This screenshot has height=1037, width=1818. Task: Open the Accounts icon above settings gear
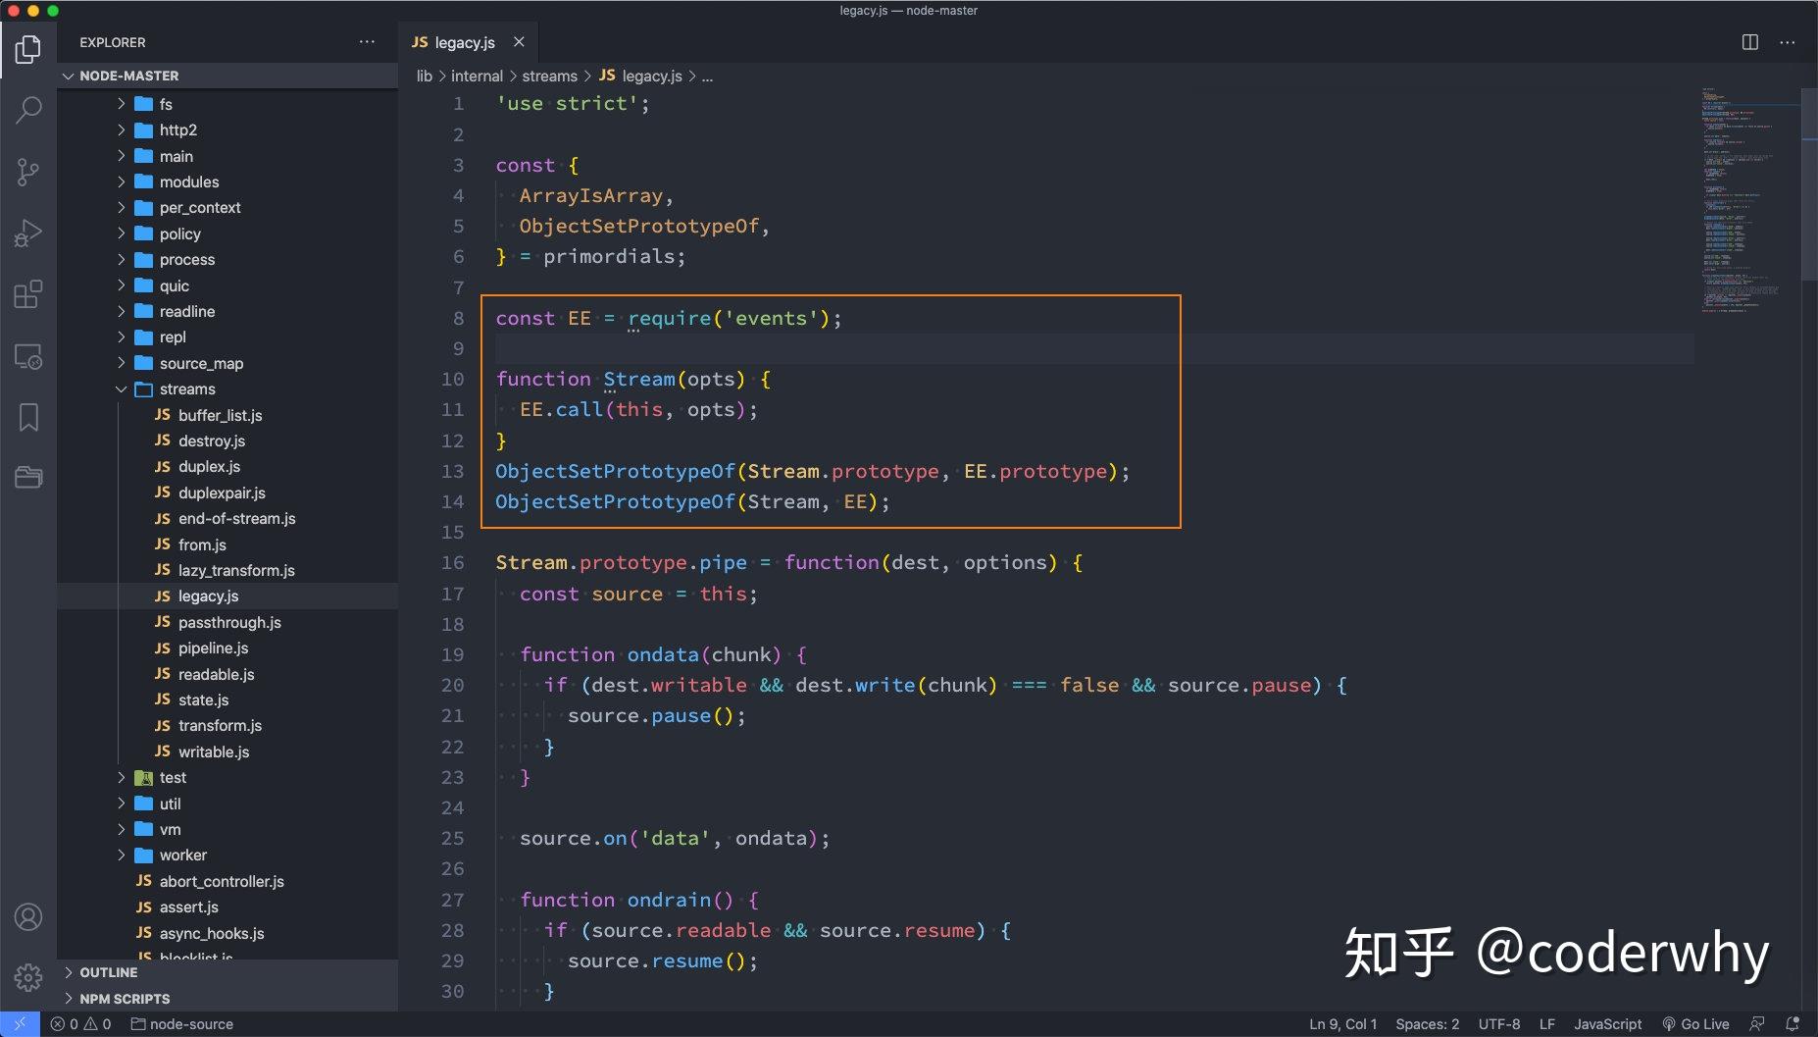point(28,916)
